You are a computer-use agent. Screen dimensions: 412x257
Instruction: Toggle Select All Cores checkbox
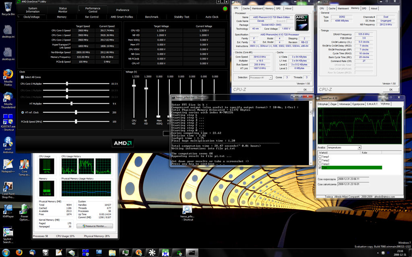23,77
